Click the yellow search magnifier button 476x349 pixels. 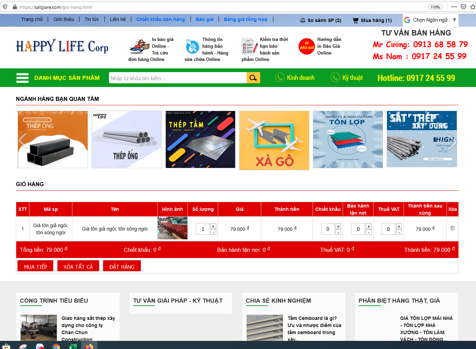[x=253, y=78]
